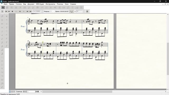This screenshot has height=95, width=169.
Task: Adjust the tempo value stepper
Action: (x=84, y=11)
